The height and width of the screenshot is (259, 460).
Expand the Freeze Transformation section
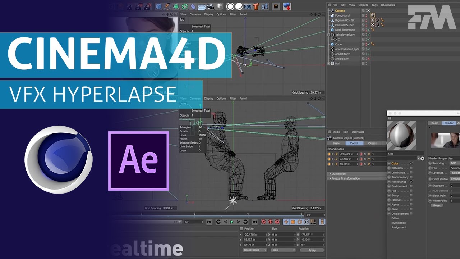coord(330,178)
